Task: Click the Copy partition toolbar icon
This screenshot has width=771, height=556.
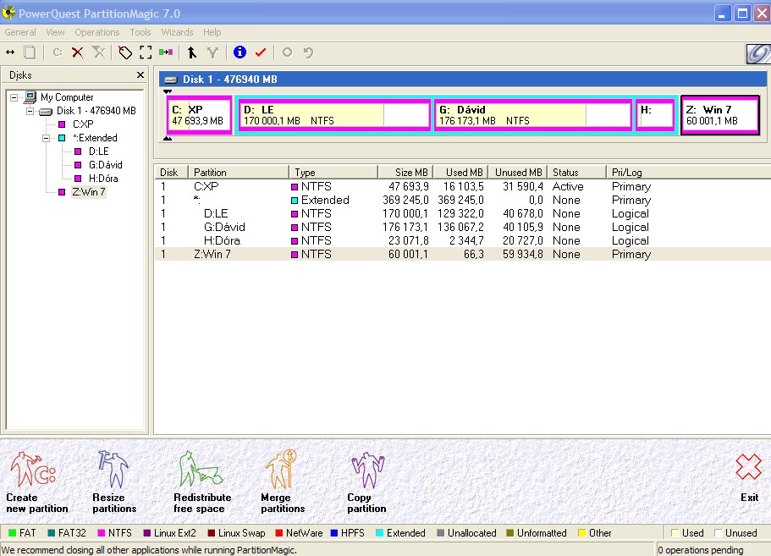Action: click(30, 52)
